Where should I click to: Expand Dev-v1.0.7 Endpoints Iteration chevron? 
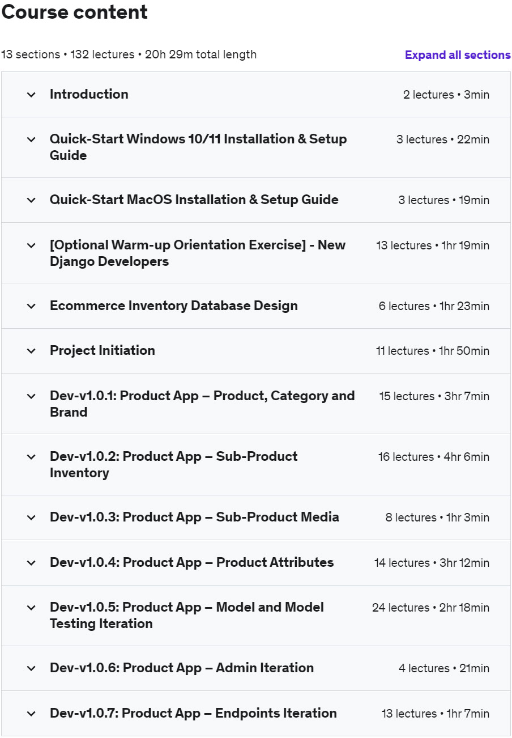click(31, 714)
